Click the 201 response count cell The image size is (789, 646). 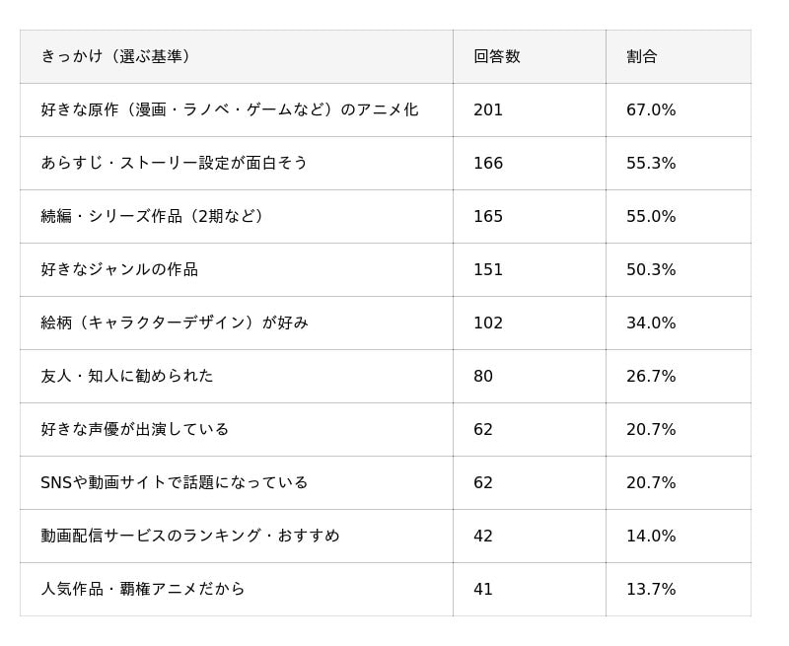click(x=488, y=109)
